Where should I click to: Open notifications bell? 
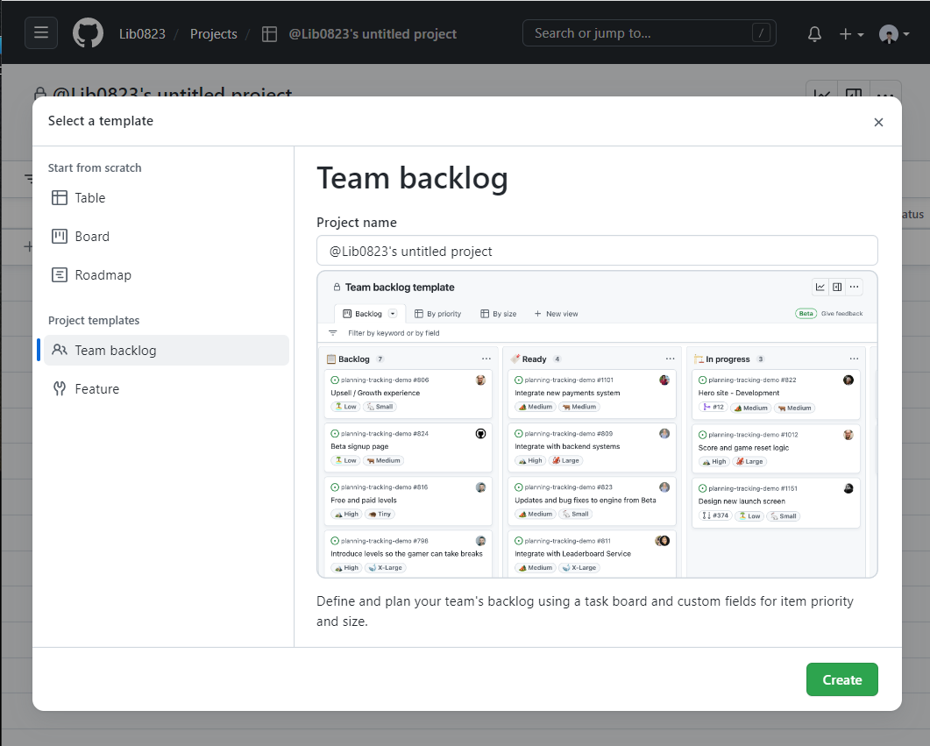814,34
